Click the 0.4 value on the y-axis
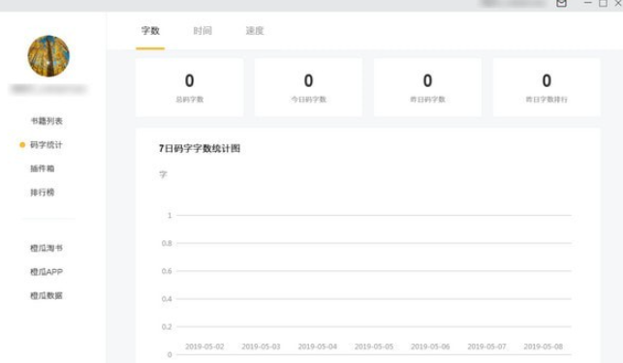This screenshot has width=623, height=363. click(167, 299)
